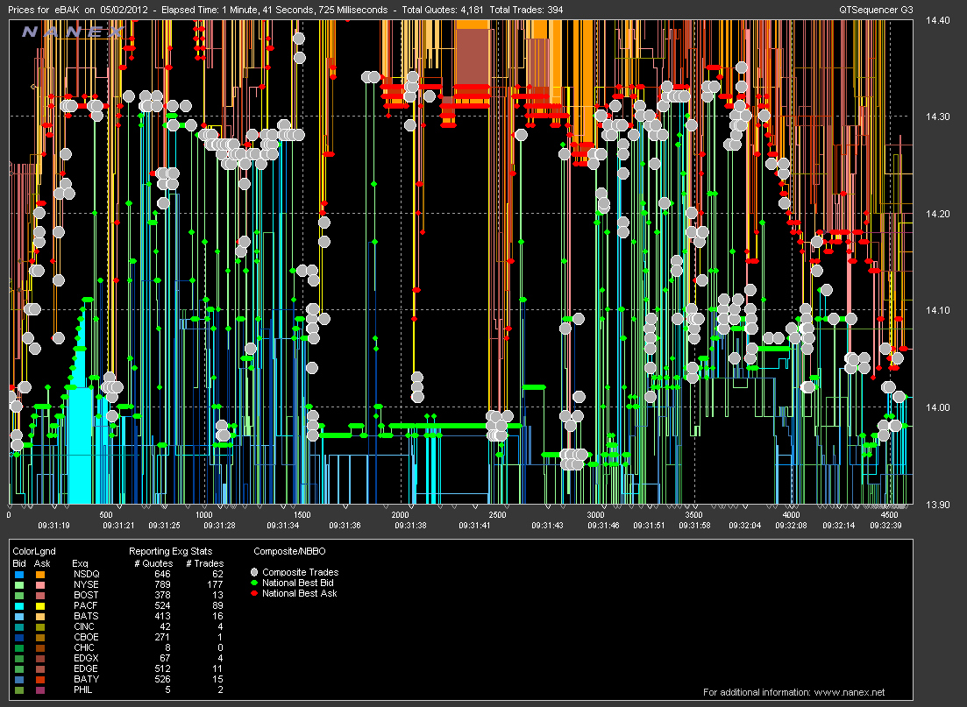Click the ColorLgnd heading

click(34, 551)
